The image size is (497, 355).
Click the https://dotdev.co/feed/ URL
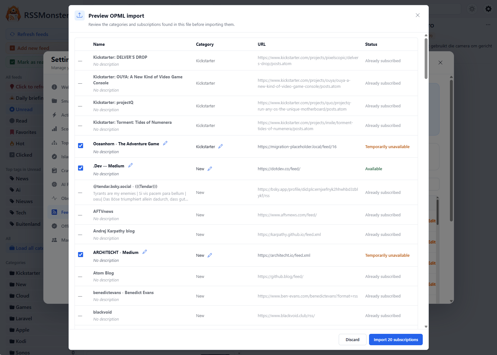279,169
